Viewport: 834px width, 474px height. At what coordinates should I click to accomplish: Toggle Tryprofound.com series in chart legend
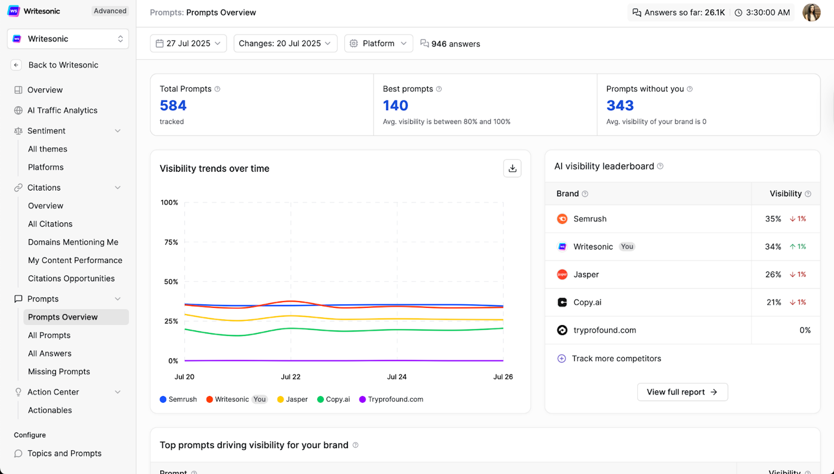pos(391,399)
